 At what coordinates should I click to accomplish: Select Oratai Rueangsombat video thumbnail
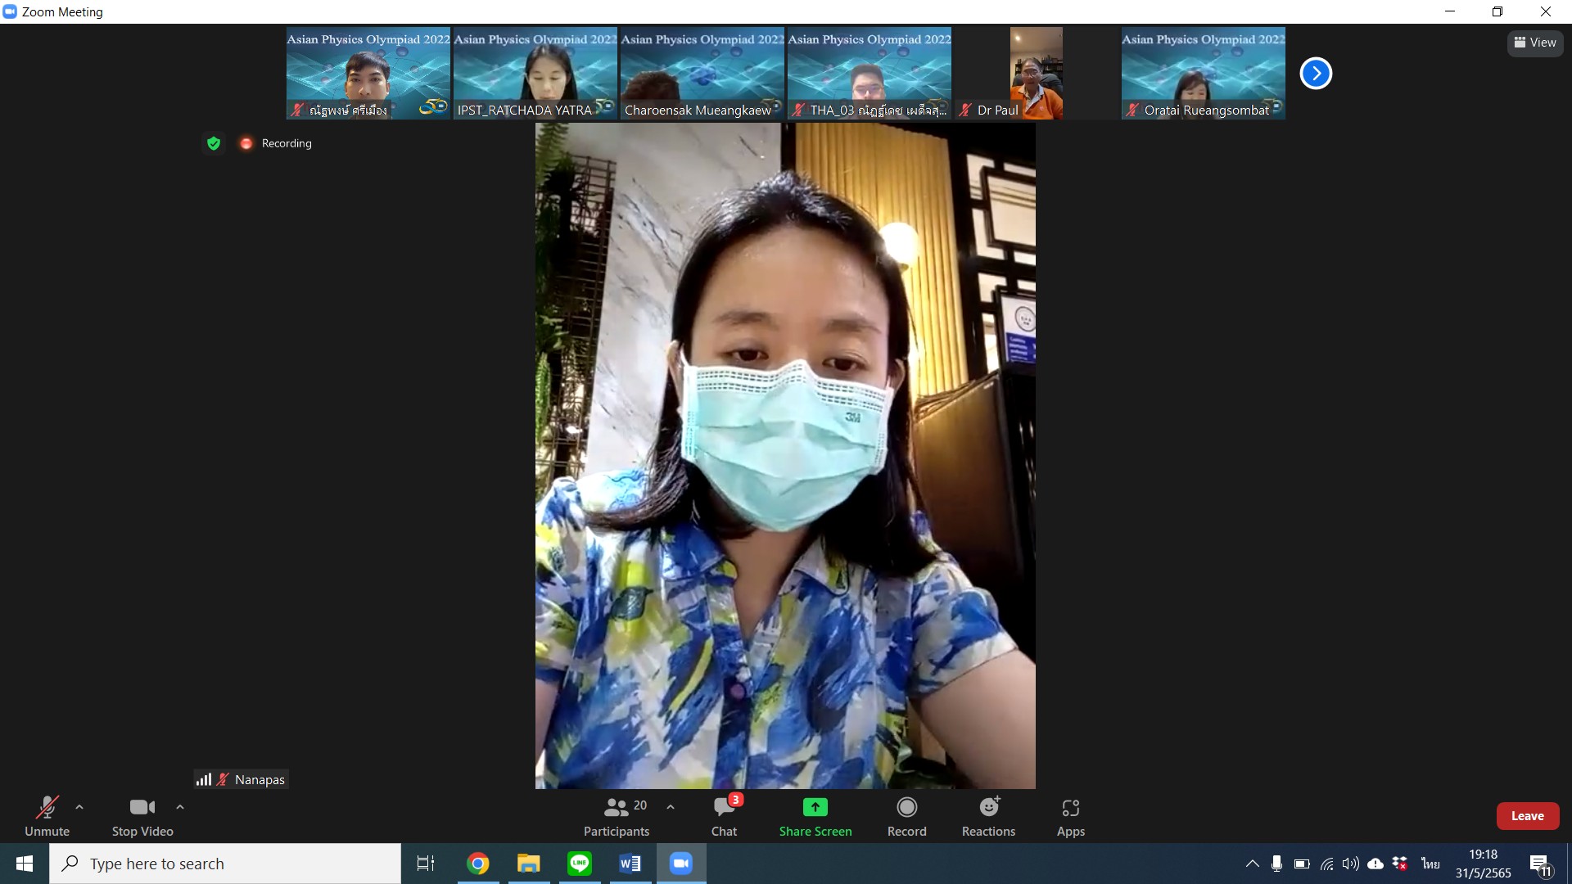coord(1204,73)
